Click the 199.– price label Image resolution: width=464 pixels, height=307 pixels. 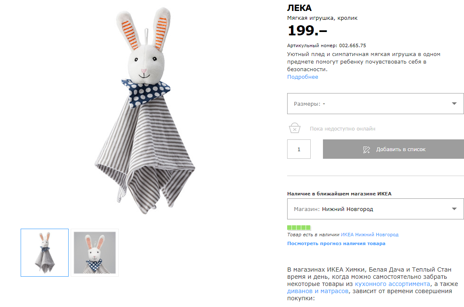tap(307, 31)
